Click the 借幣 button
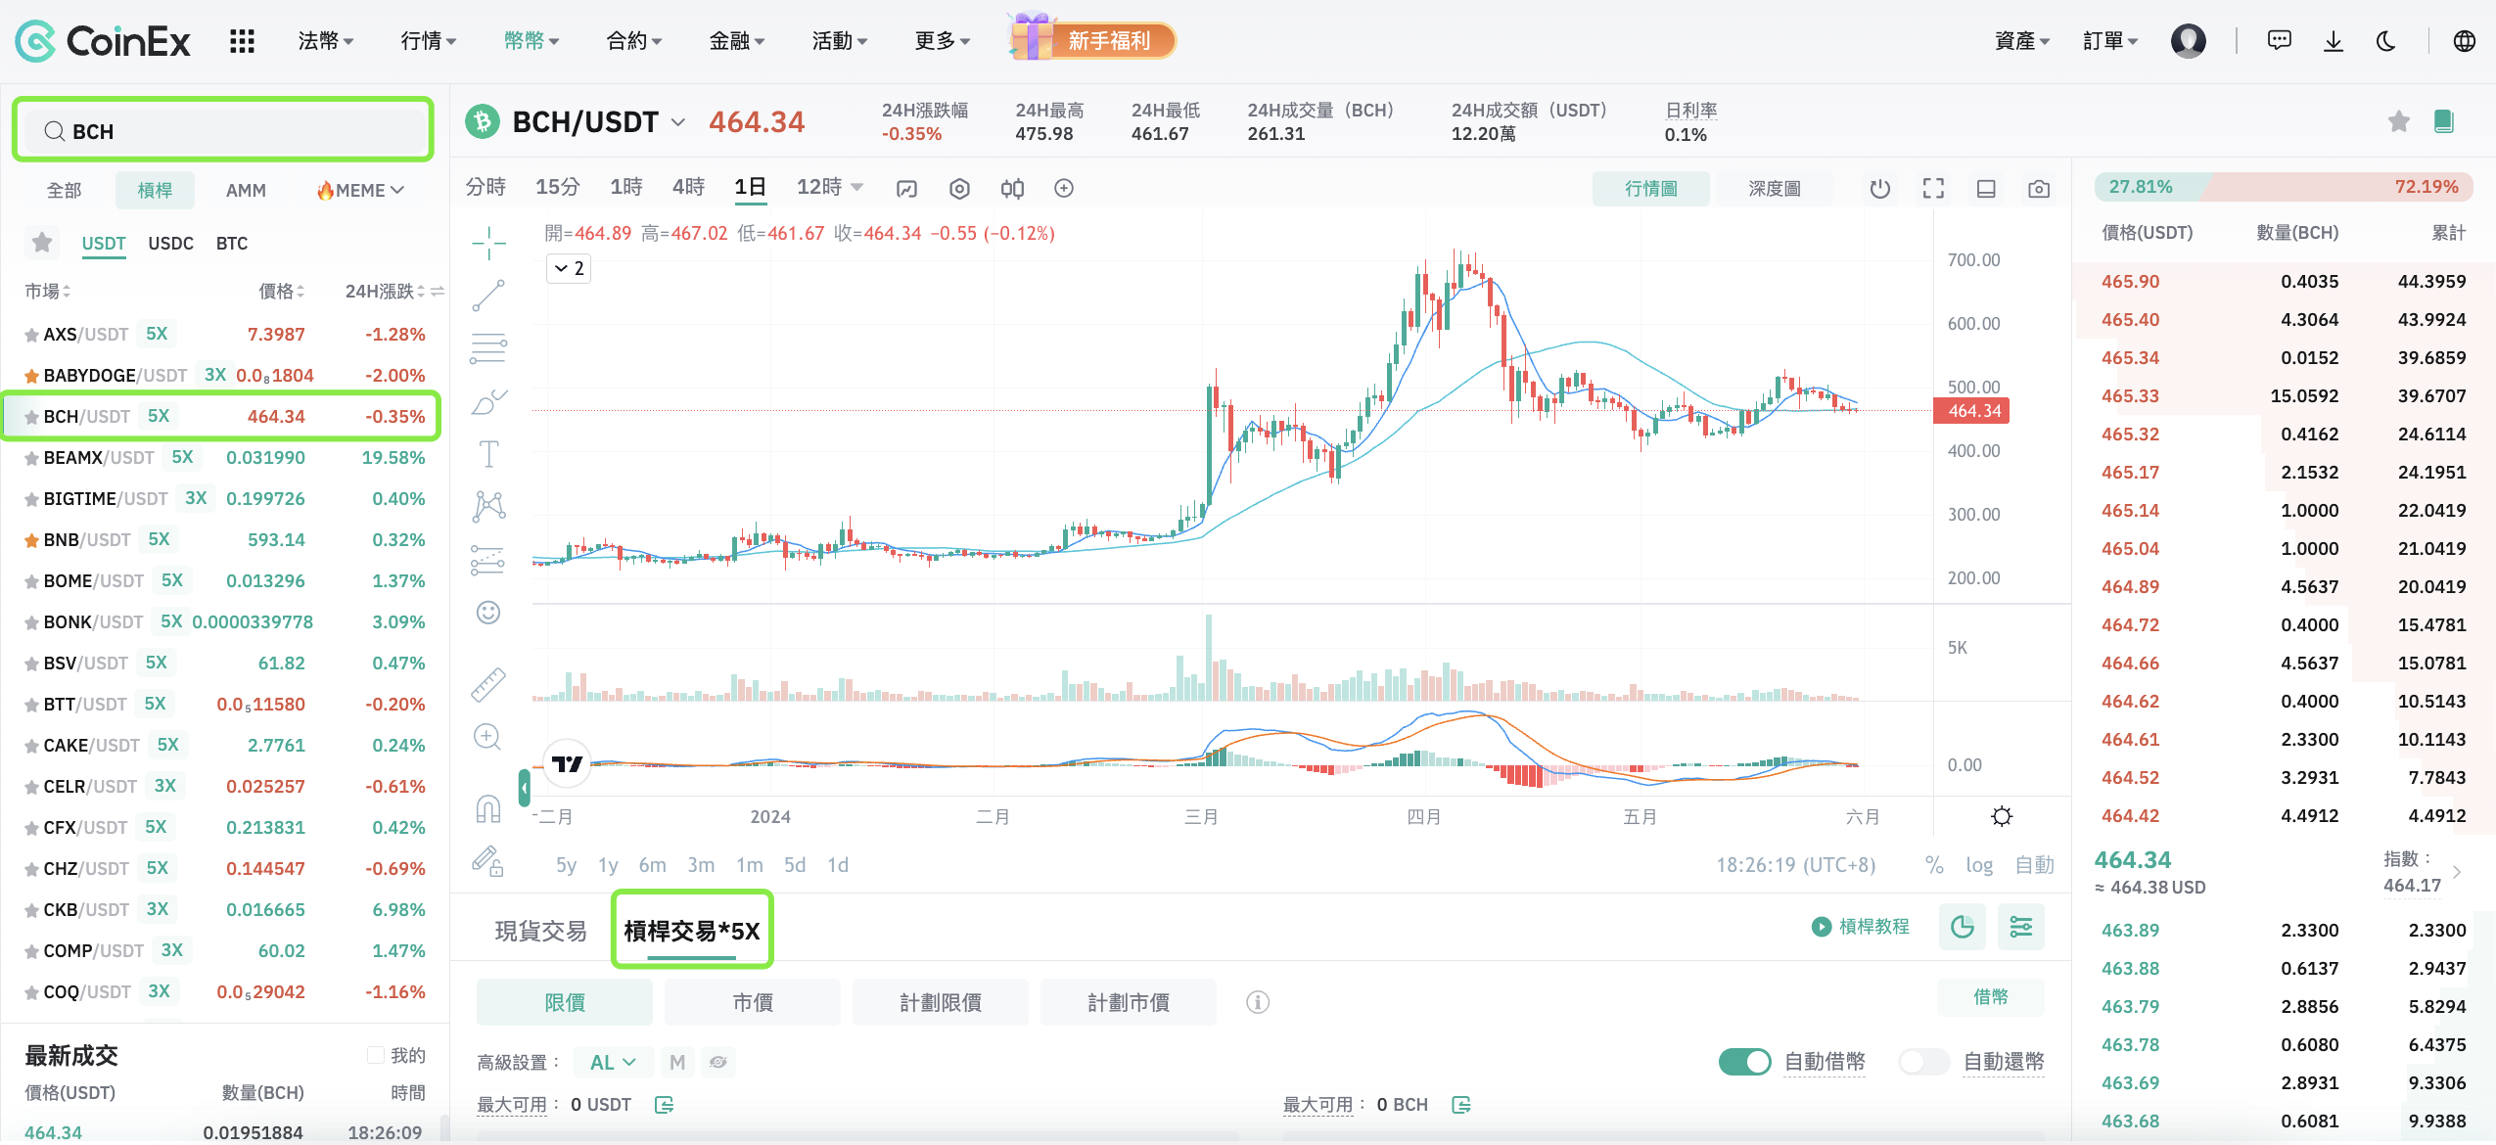Viewport: 2496px width, 1145px height. point(1990,996)
